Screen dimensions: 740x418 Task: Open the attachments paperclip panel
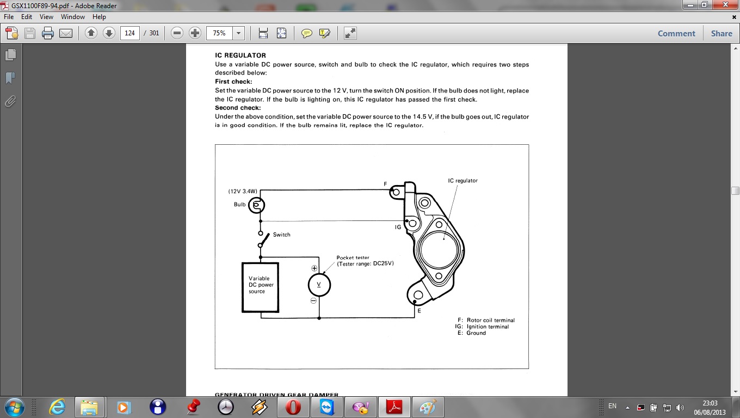tap(10, 102)
